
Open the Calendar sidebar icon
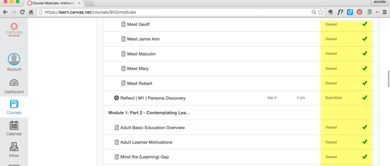click(14, 128)
